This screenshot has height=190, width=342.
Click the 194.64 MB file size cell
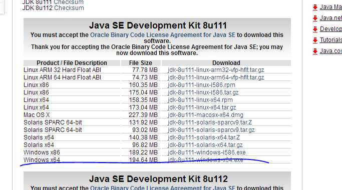(143, 160)
